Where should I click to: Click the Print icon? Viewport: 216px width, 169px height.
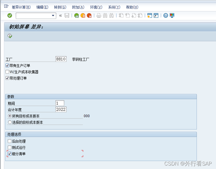pos(99,15)
